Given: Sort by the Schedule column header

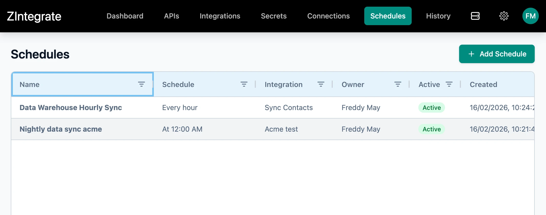Looking at the screenshot, I should (x=178, y=84).
